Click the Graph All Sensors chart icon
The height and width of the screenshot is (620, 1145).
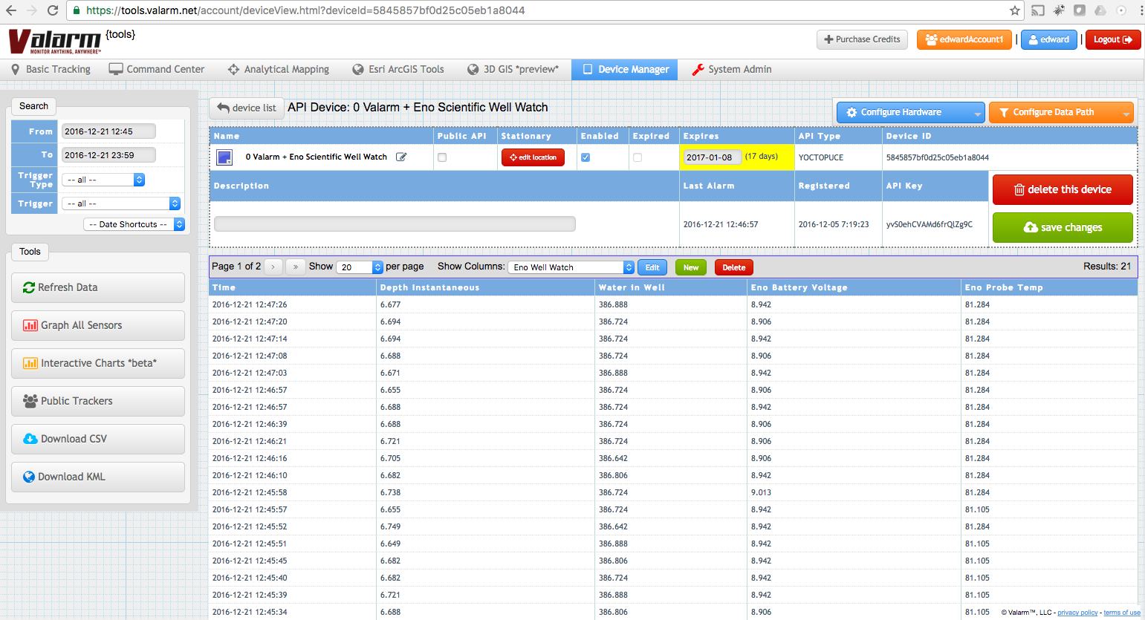pos(30,325)
